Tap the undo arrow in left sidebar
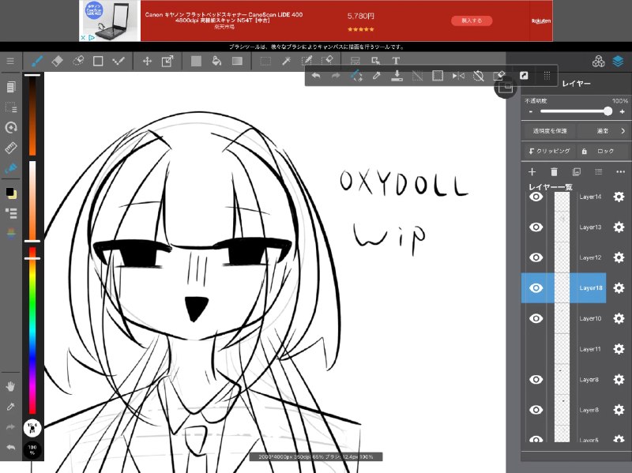This screenshot has width=632, height=473. pyautogui.click(x=11, y=447)
